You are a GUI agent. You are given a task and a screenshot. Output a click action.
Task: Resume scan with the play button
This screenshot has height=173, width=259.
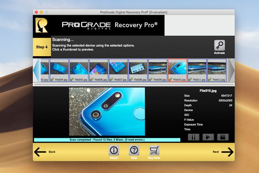[x=208, y=137]
